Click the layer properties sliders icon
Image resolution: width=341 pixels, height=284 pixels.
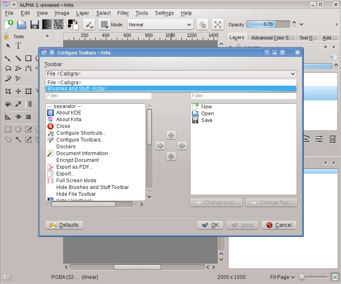click(319, 139)
